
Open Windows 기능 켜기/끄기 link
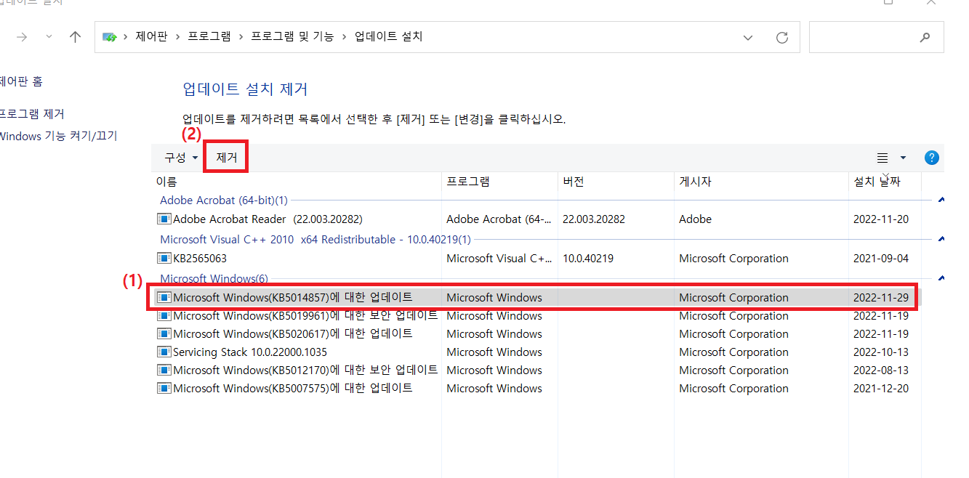[x=58, y=136]
